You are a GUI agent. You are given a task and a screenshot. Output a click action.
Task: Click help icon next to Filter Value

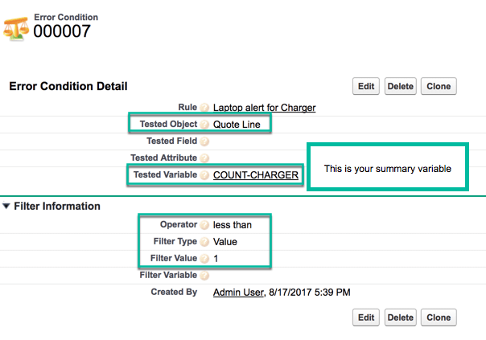point(205,258)
